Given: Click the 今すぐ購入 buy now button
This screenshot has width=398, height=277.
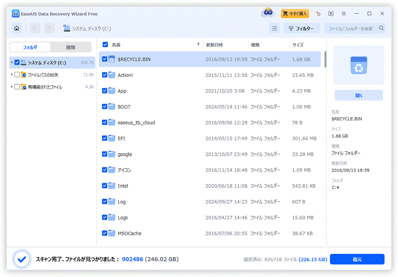Looking at the screenshot, I should point(295,14).
